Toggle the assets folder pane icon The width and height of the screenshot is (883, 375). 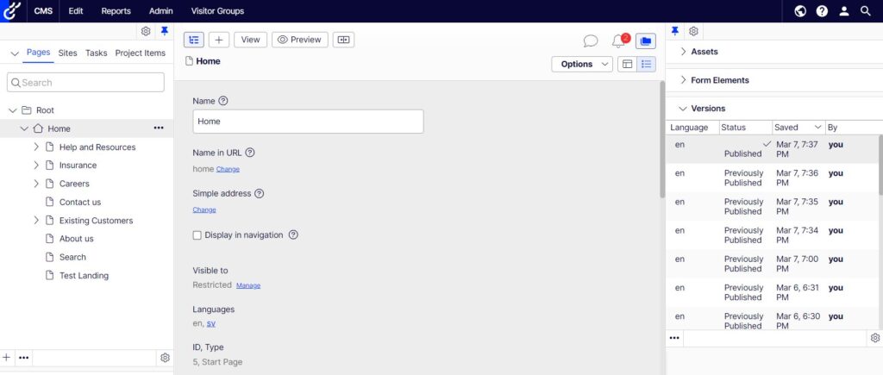[x=646, y=41]
